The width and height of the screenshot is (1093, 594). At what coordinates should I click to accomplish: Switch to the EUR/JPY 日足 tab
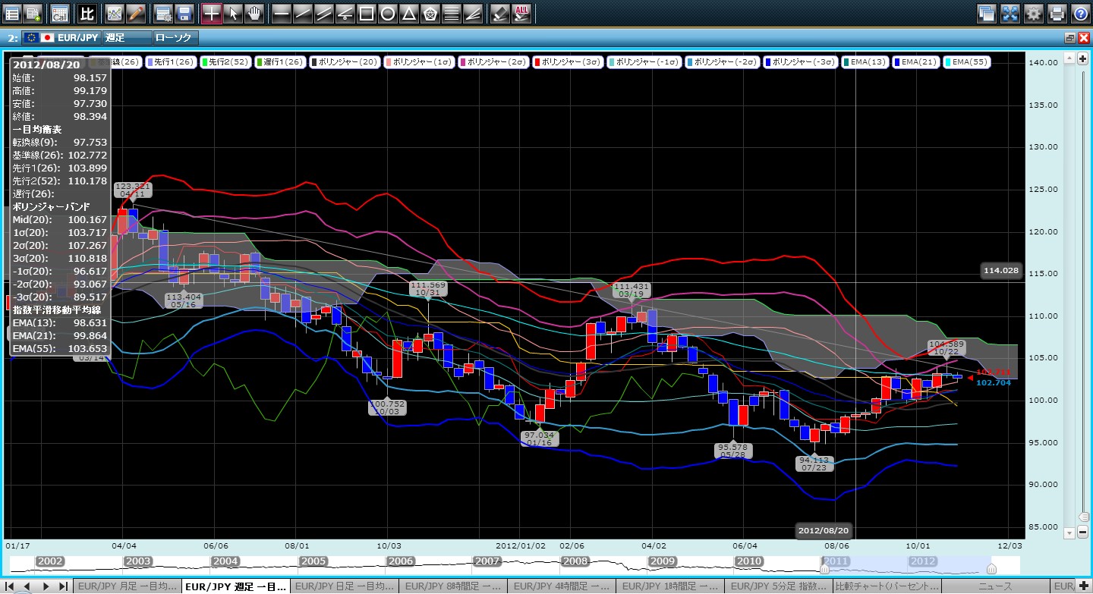click(345, 586)
